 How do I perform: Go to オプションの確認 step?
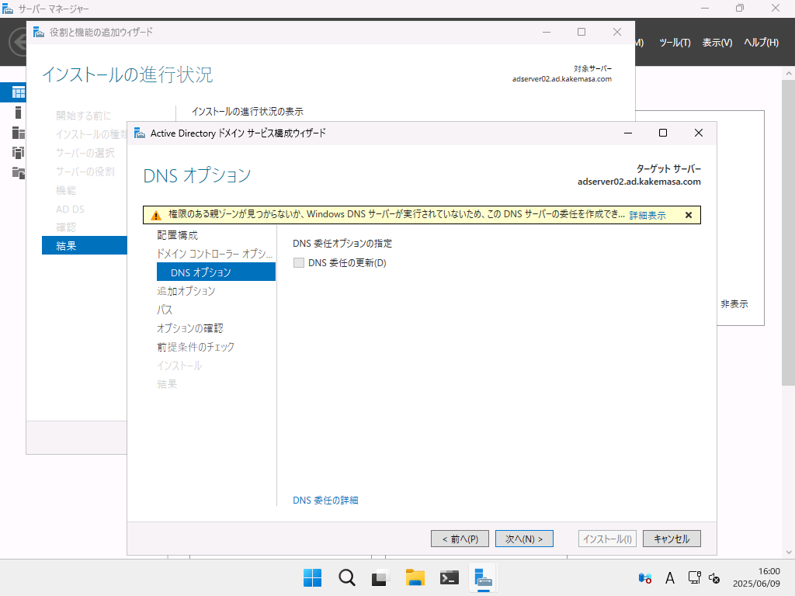coord(190,328)
